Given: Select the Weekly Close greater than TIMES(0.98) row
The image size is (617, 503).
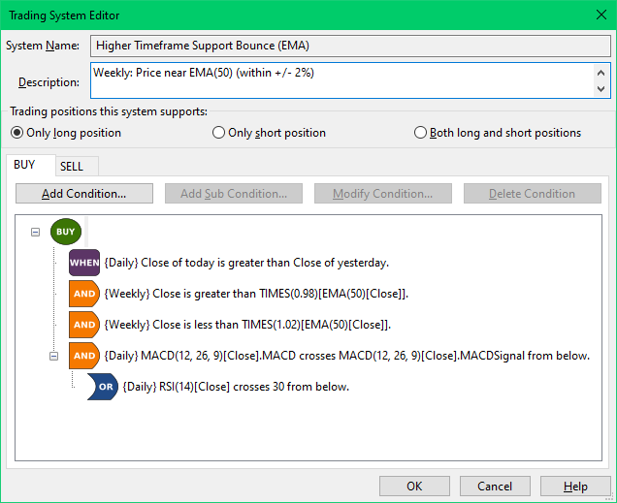Looking at the screenshot, I should pos(256,294).
